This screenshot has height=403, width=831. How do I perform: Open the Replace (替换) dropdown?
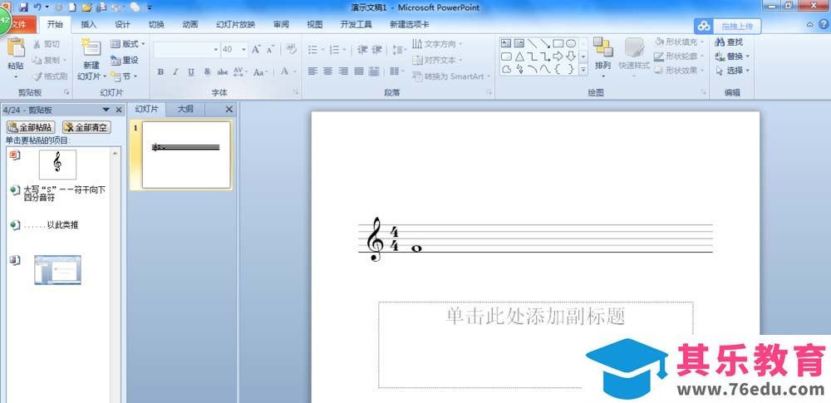tap(732, 57)
